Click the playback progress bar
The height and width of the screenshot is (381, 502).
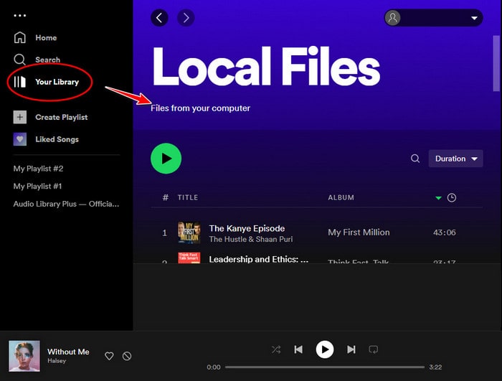tap(324, 367)
